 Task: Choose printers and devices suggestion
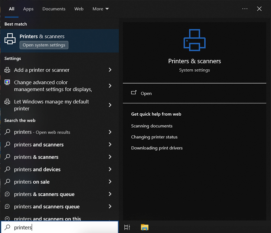37,169
